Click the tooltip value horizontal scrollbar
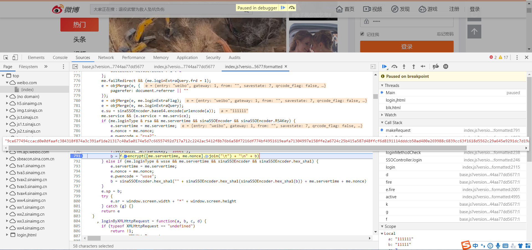 237,148
